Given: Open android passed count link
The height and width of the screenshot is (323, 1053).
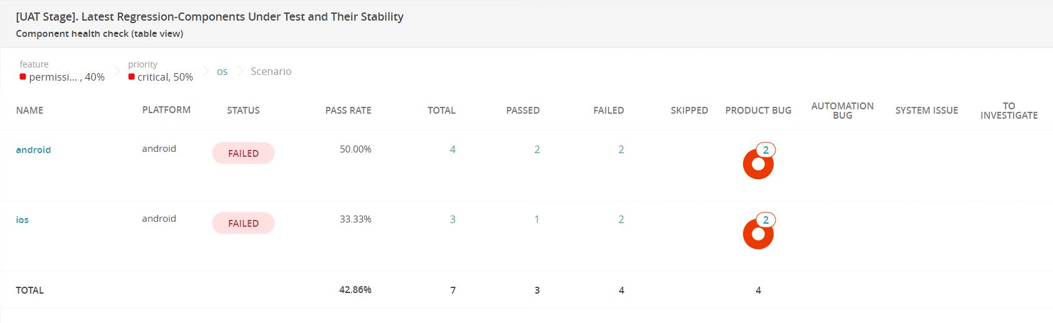Looking at the screenshot, I should pyautogui.click(x=537, y=149).
